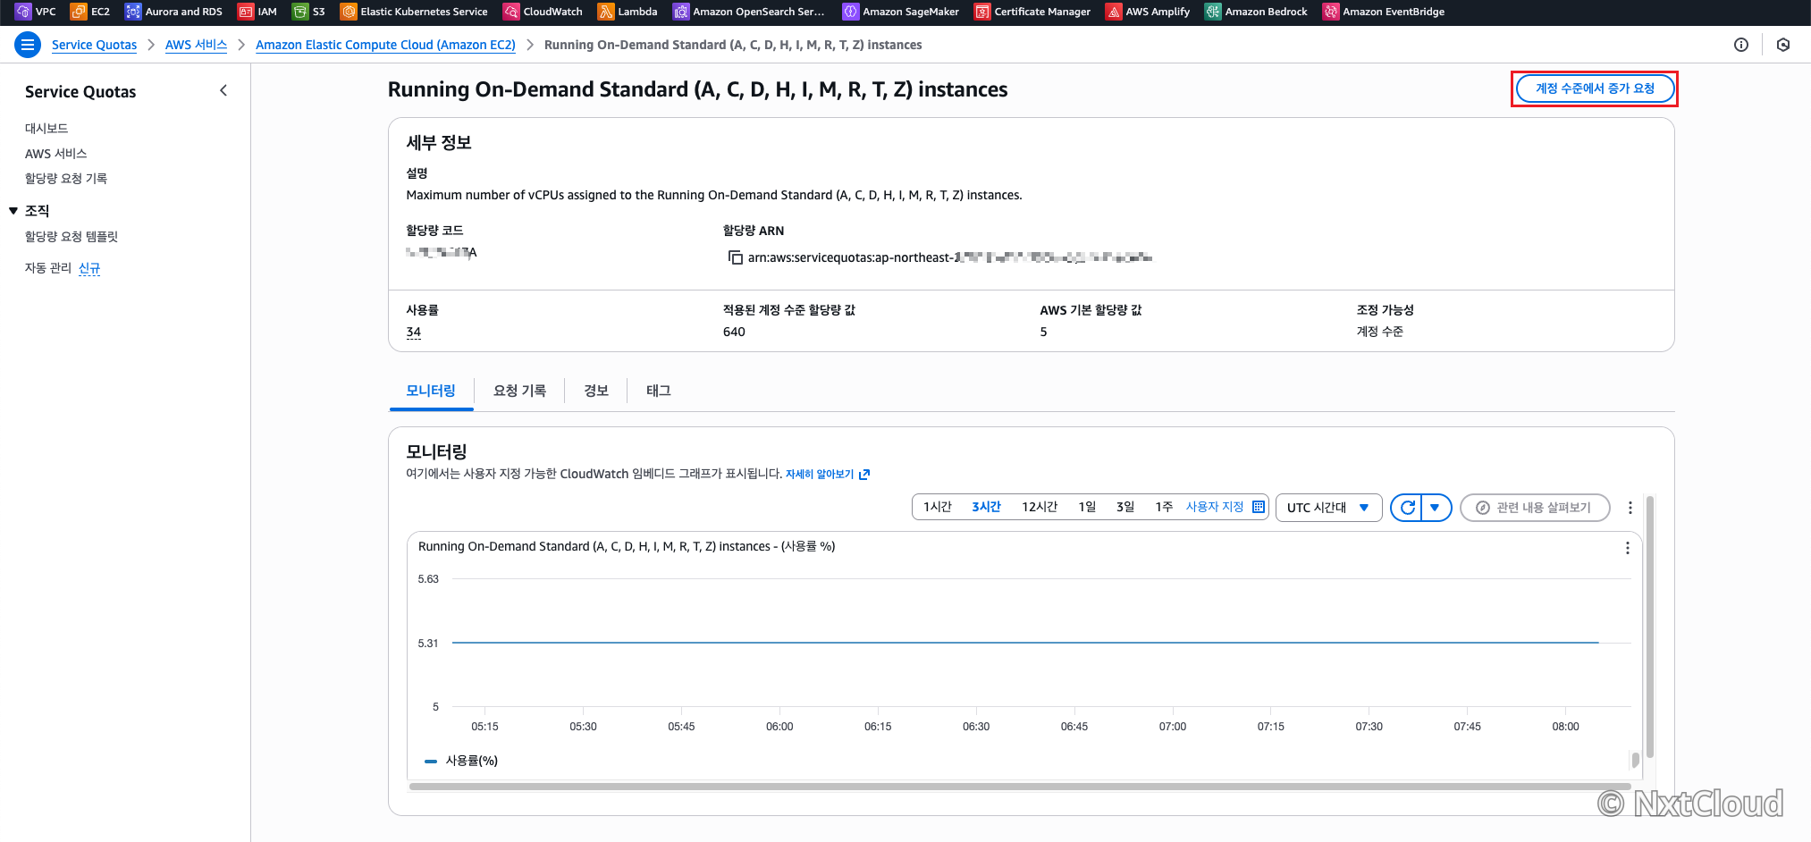Open Certificate Manager shortcut icon
The width and height of the screenshot is (1811, 842).
click(x=982, y=12)
